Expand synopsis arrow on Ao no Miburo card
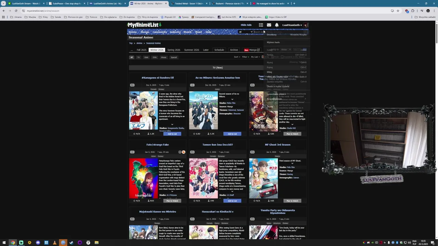This screenshot has width=438, height=246. click(232, 99)
